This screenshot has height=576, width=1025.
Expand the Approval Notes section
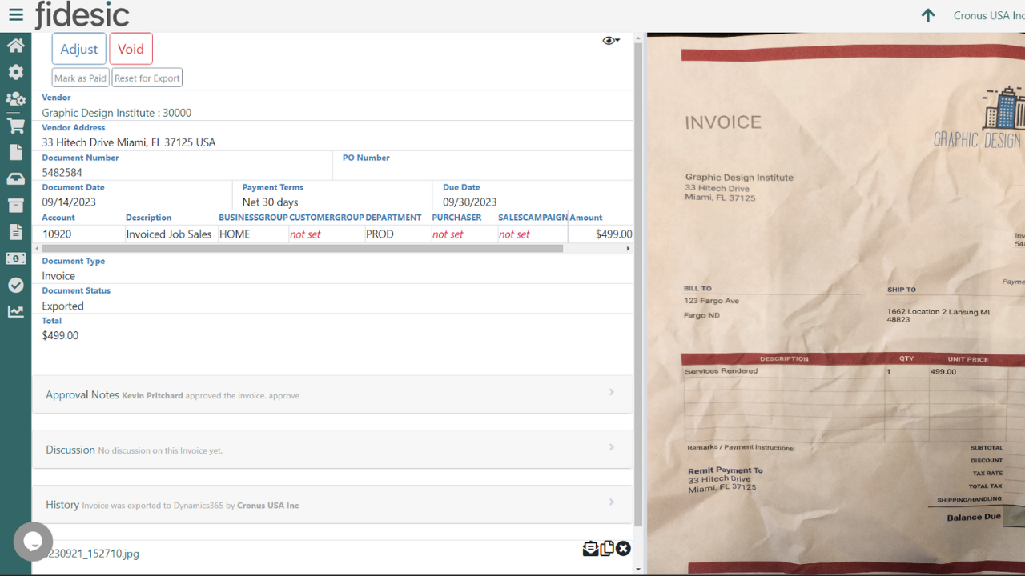click(332, 394)
